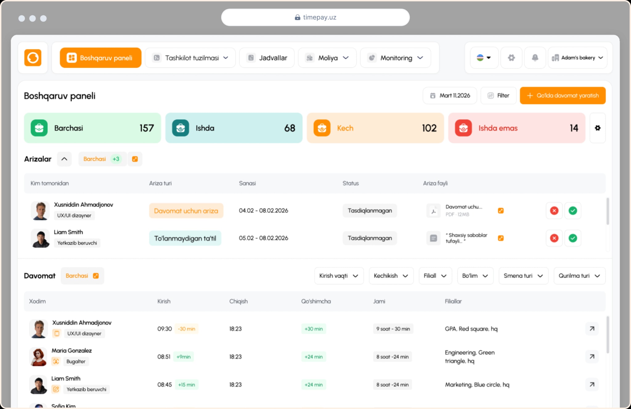
Task: Open the Smena turi dropdown
Action: 523,276
